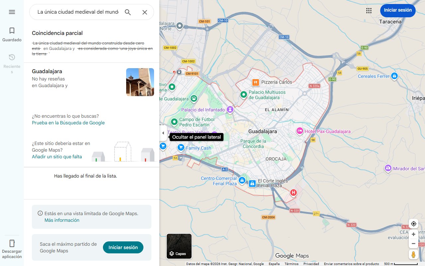The width and height of the screenshot is (425, 266).
Task: Open the hamburger main menu
Action: point(12,12)
